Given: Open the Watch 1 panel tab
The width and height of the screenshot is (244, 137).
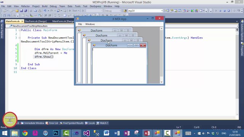Looking at the screenshot, I should pos(102,123).
